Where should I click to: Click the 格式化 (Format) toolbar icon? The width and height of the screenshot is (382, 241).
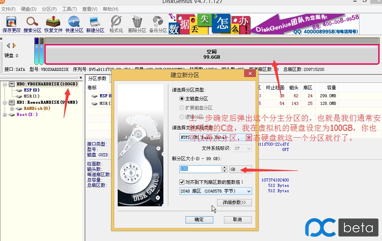click(x=116, y=24)
